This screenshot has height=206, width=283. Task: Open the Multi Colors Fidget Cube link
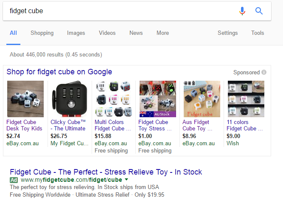112,125
